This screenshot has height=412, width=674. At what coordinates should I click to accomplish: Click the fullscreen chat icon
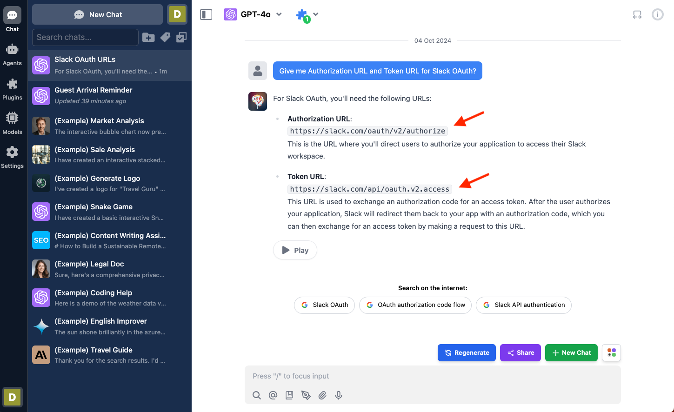[x=637, y=15]
